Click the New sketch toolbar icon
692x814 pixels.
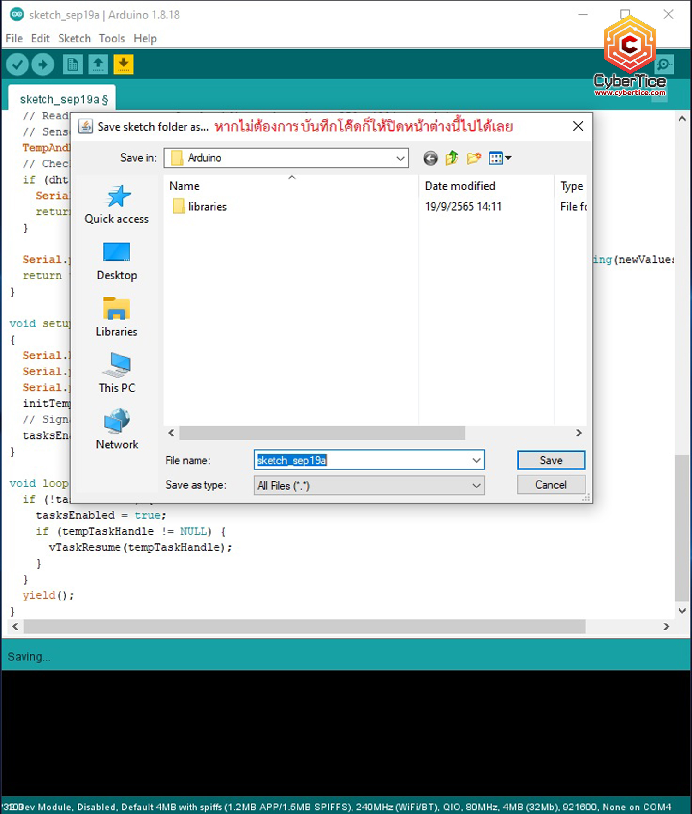72,65
